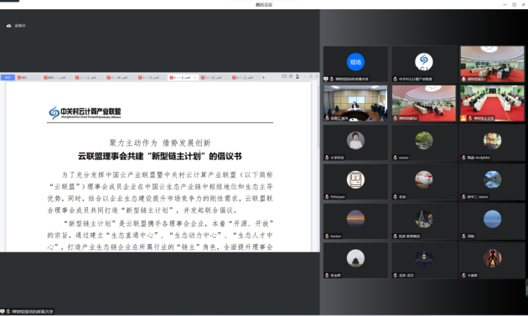Switch to the blue home tab
This screenshot has height=316, width=528.
point(8,77)
